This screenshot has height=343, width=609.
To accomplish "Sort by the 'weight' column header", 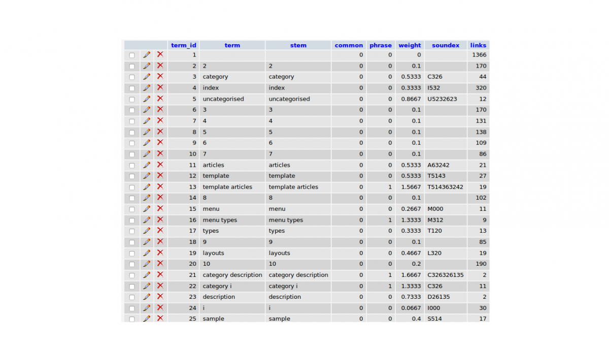I will pos(410,45).
